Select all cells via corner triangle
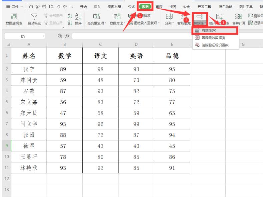The height and width of the screenshot is (197, 263). tap(8, 45)
